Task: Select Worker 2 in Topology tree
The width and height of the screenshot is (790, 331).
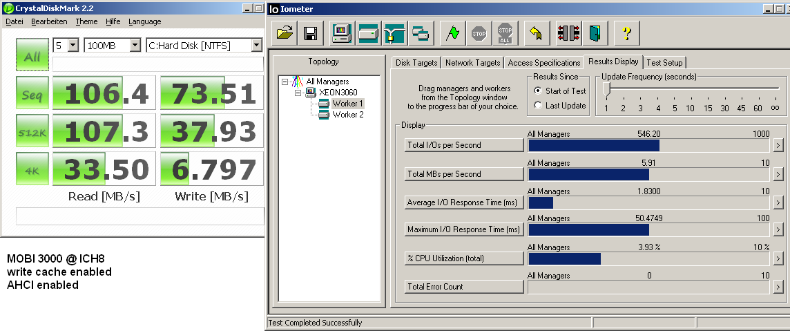Action: point(347,114)
